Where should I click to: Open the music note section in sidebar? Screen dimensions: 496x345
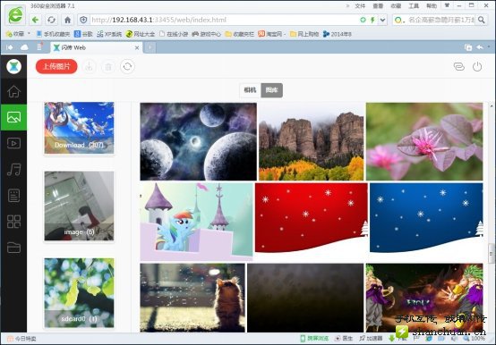(13, 170)
